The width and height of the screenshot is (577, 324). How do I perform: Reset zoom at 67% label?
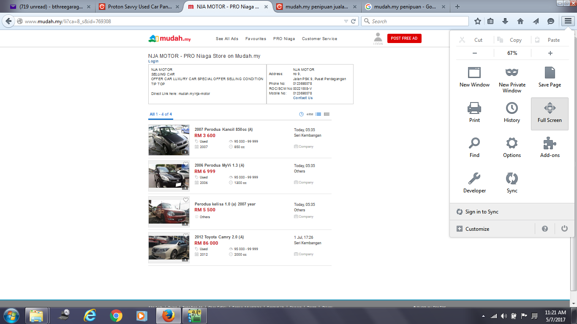[x=512, y=53]
